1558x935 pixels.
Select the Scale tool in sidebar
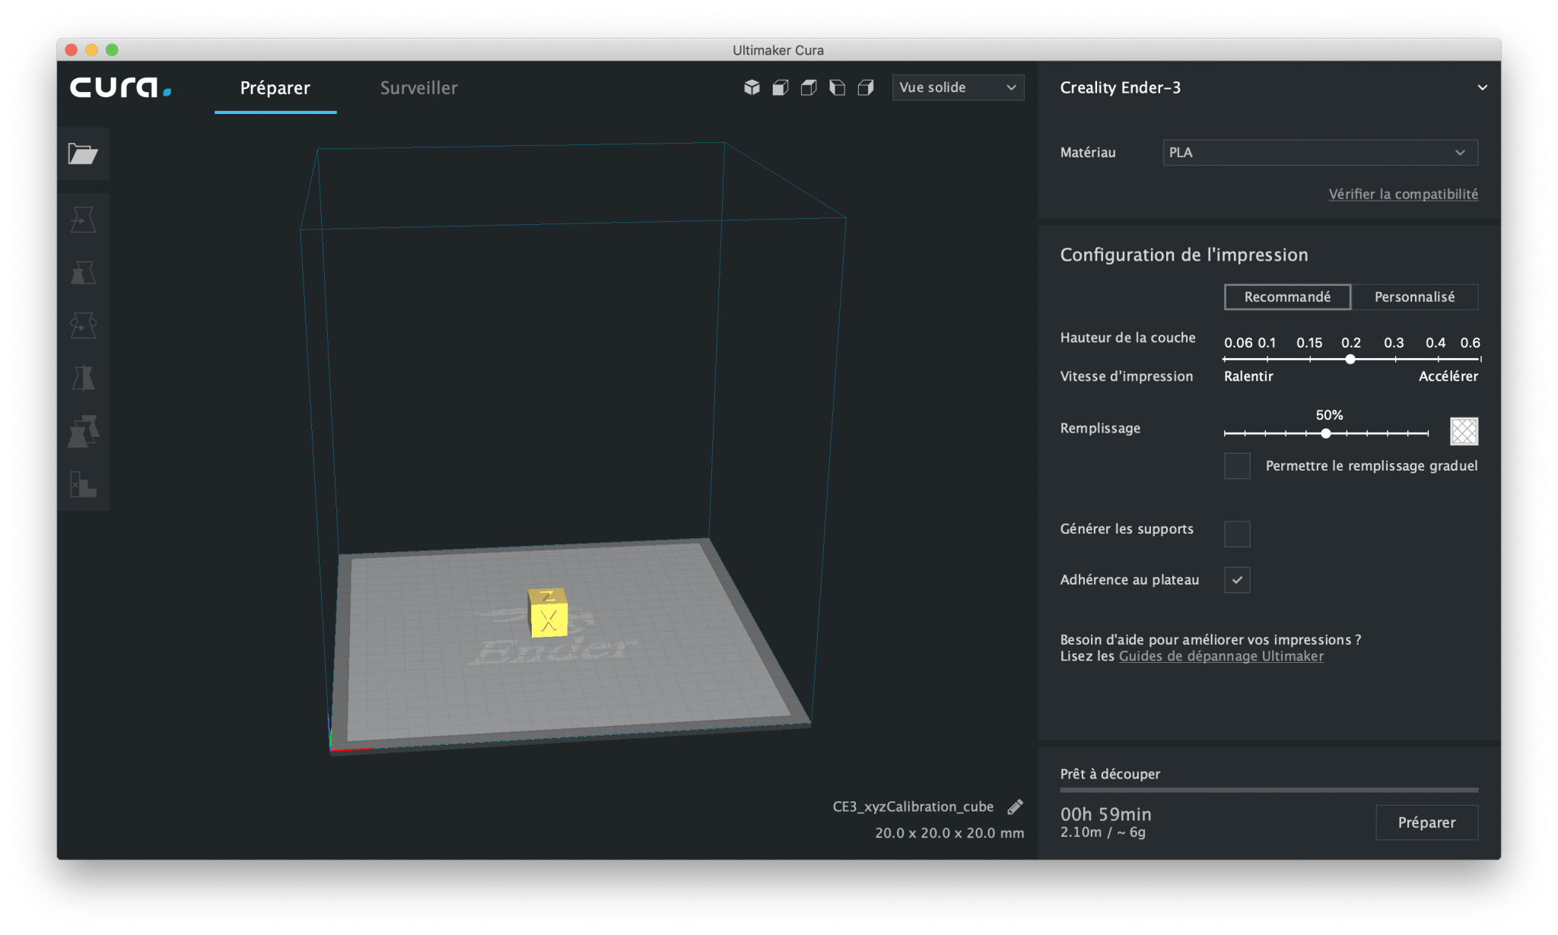(83, 273)
